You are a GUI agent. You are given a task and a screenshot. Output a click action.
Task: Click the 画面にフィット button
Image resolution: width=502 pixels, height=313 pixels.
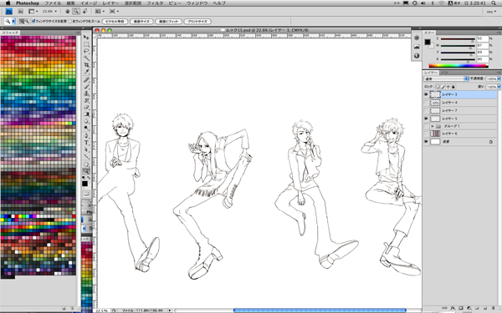tap(168, 22)
